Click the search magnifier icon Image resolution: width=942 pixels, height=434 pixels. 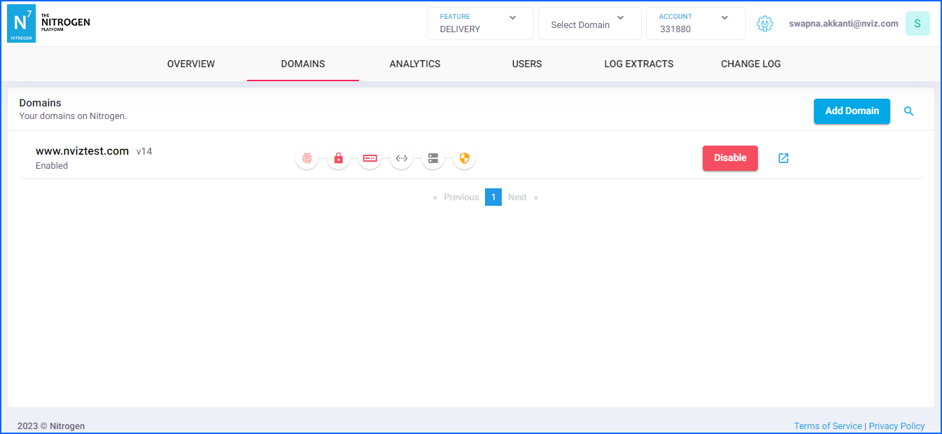pyautogui.click(x=908, y=111)
